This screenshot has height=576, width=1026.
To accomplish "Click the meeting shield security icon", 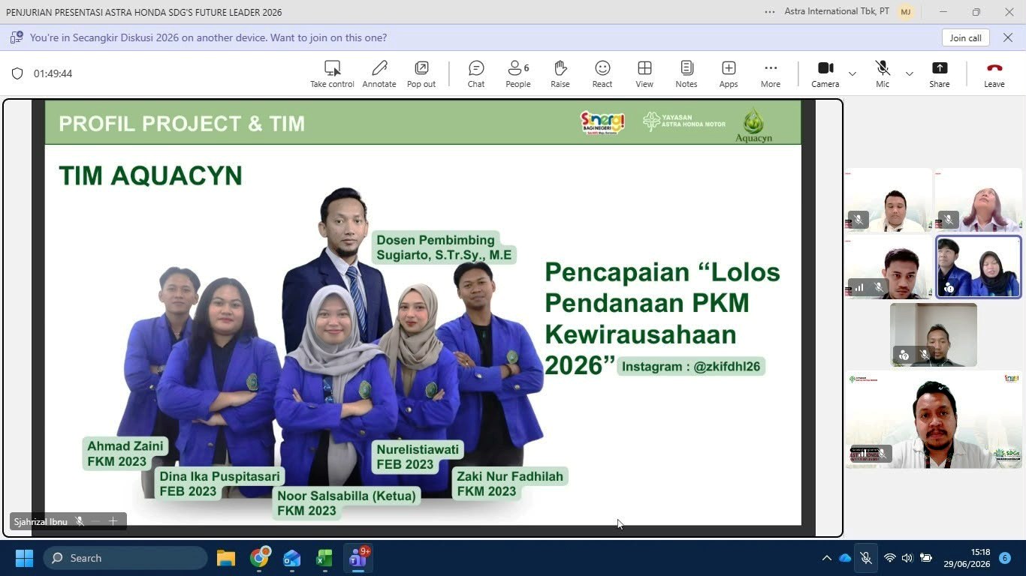I will [17, 73].
